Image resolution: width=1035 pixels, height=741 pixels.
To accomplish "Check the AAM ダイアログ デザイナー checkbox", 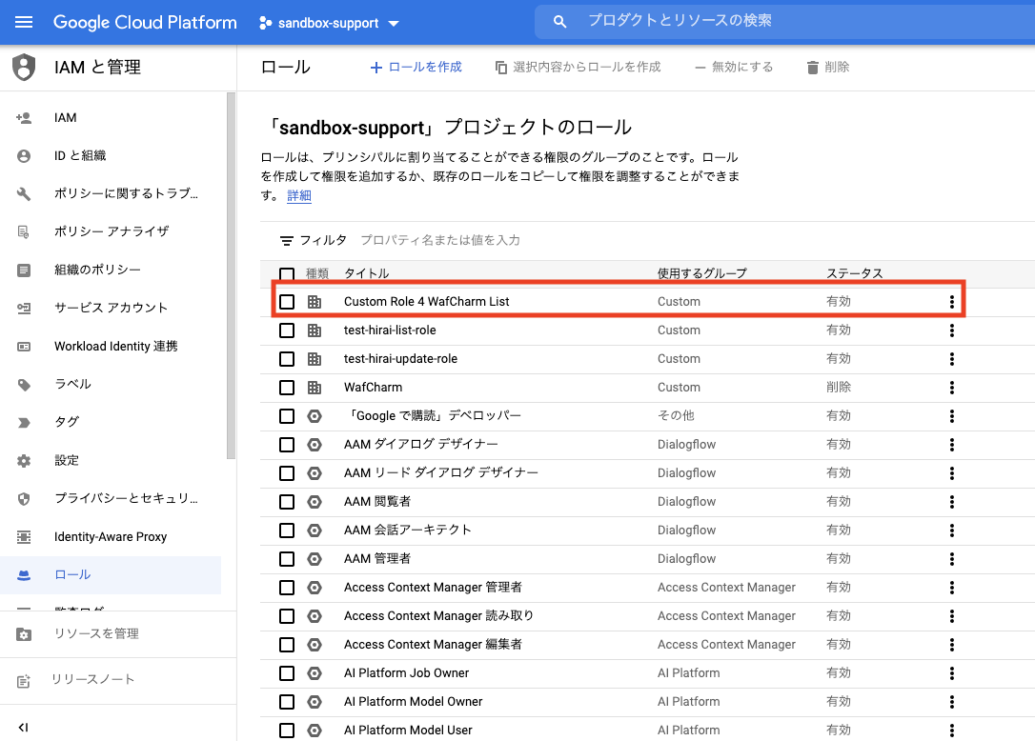I will click(287, 445).
